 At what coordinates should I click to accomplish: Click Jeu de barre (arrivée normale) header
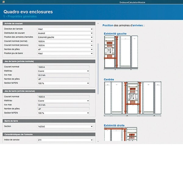point(49,61)
